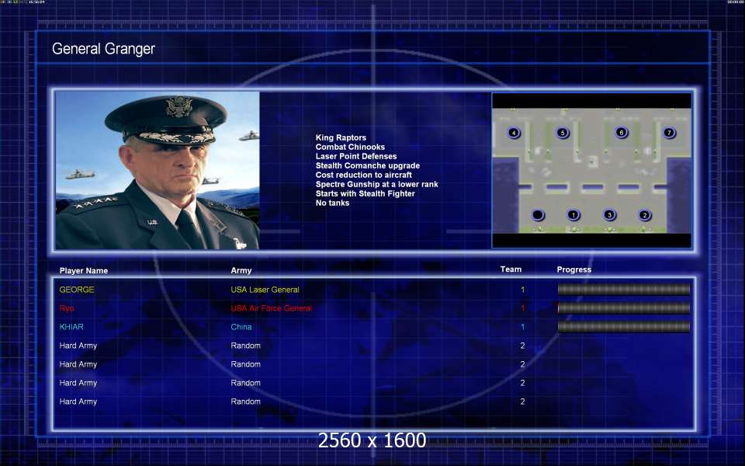This screenshot has height=466, width=745.
Task: Click the team number in GEORGE's row
Action: coord(522,290)
